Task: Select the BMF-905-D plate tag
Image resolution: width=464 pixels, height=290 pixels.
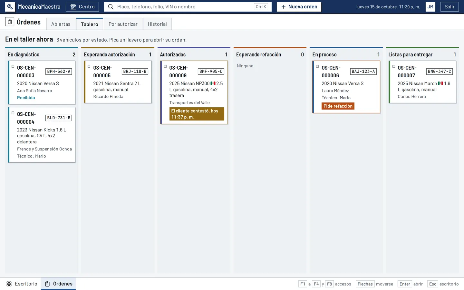Action: coord(211,72)
